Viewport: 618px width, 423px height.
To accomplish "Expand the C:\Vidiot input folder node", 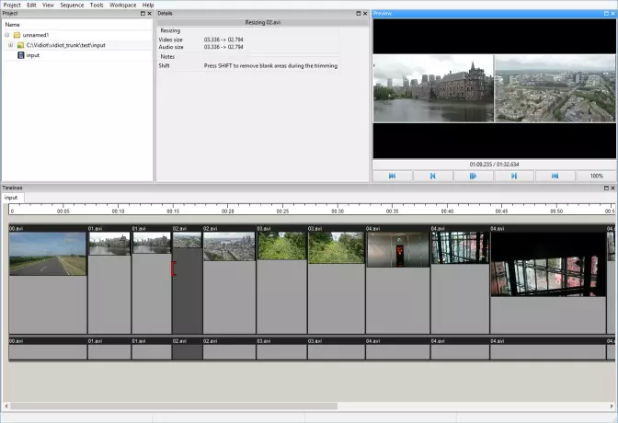I will [x=11, y=45].
